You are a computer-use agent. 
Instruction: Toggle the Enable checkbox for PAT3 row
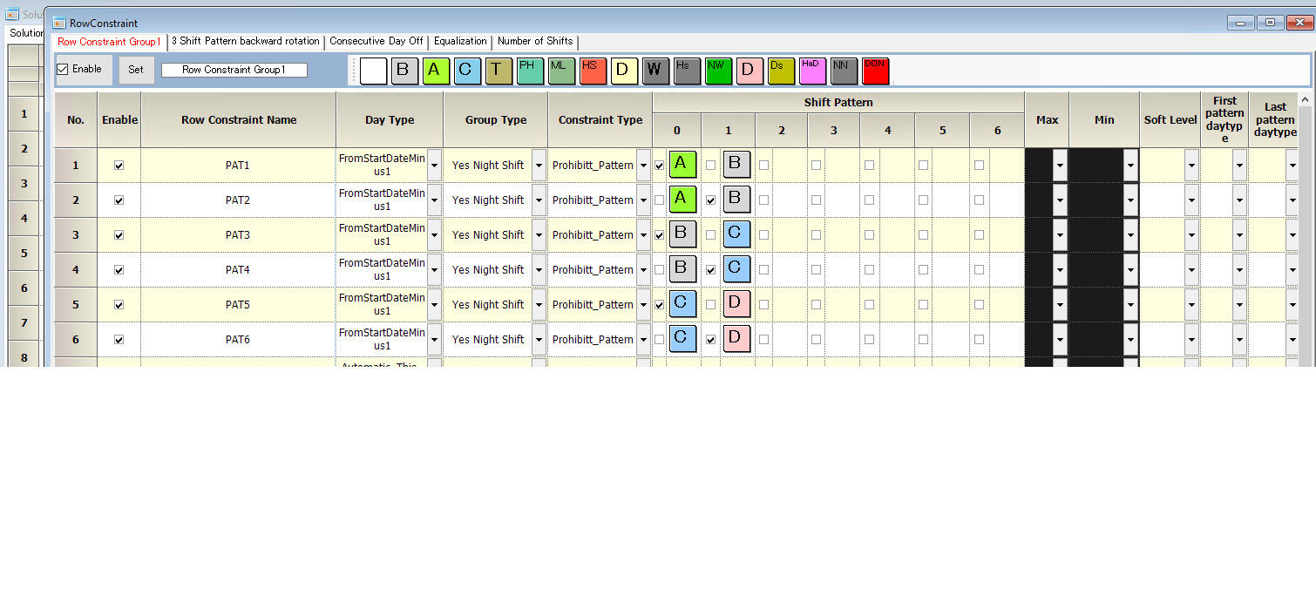point(119,234)
